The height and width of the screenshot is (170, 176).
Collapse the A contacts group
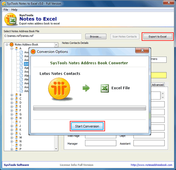(12, 48)
